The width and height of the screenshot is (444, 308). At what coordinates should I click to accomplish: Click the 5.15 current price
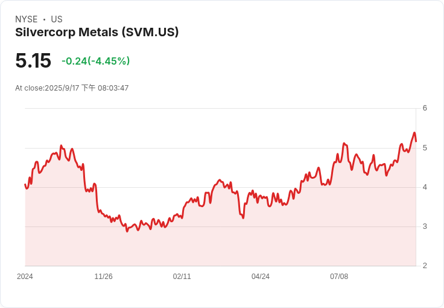pos(33,60)
